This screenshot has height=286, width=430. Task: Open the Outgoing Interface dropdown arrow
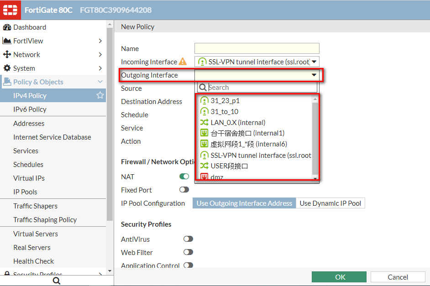pyautogui.click(x=314, y=75)
